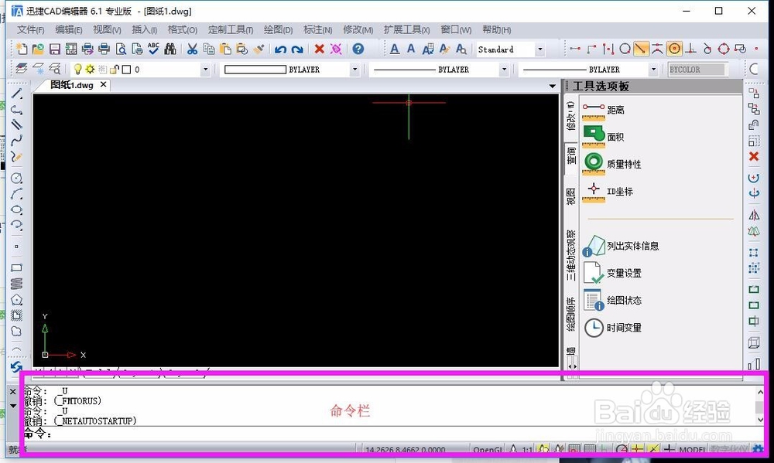Click red X erase icon in right toolbar

[754, 157]
